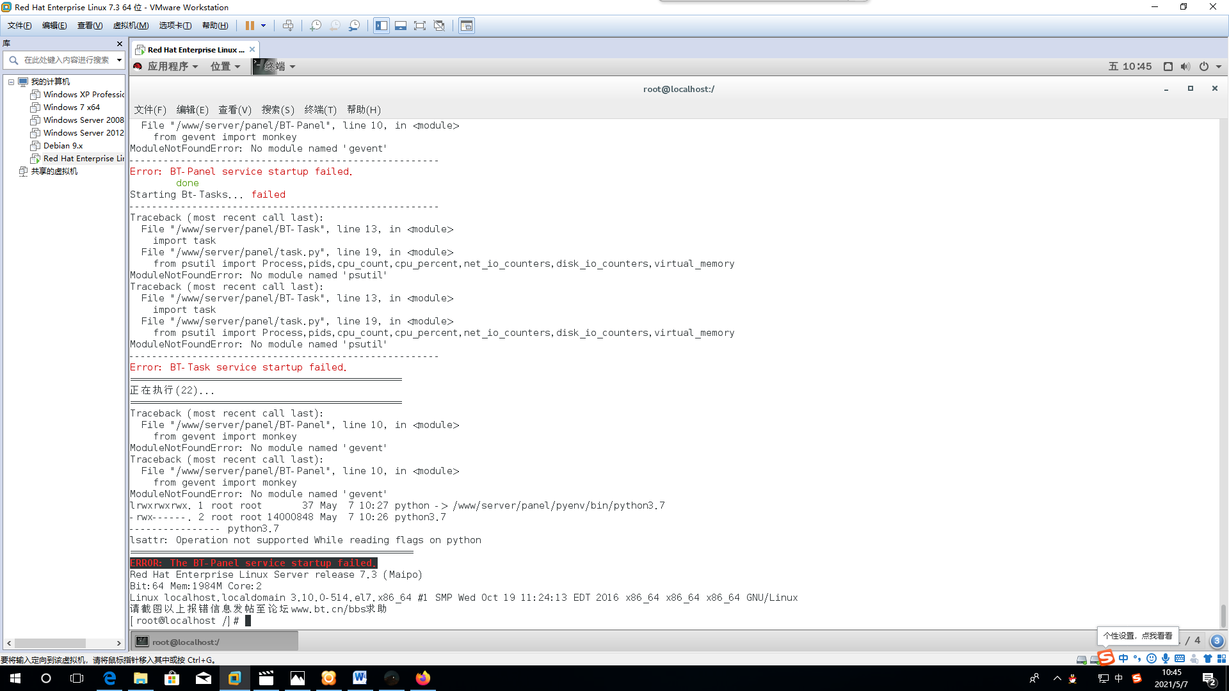
Task: Select Windows XP Professional in library
Action: 77,95
